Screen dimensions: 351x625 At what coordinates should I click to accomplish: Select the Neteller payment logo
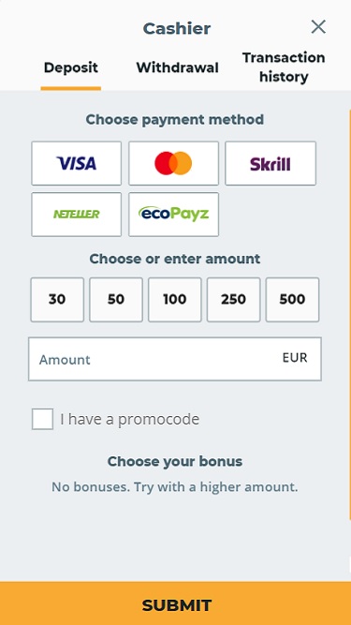77,215
